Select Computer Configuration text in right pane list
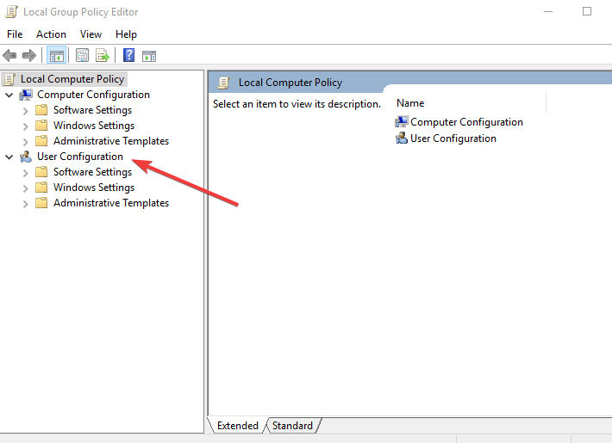The image size is (612, 443). click(x=466, y=122)
